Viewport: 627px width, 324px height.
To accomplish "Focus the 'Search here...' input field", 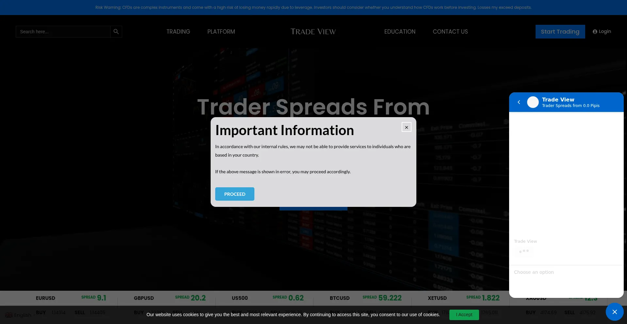I will (x=63, y=32).
